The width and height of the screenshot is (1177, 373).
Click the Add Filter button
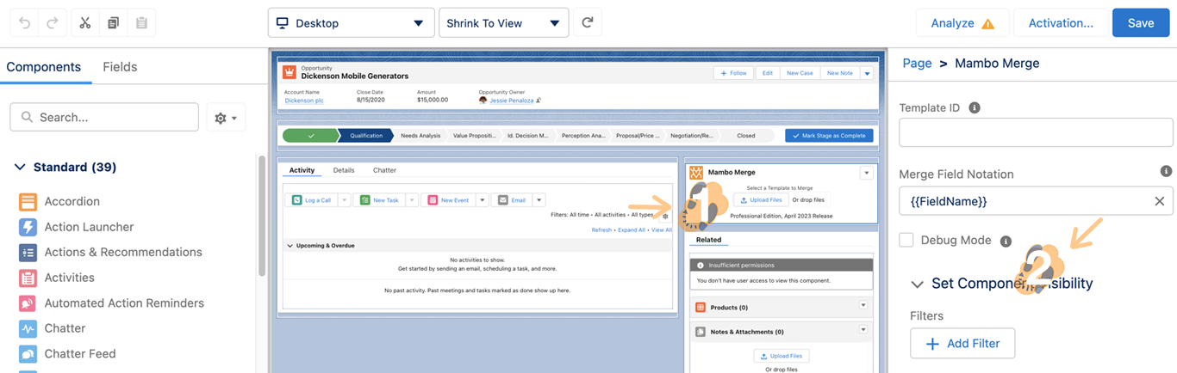[962, 344]
